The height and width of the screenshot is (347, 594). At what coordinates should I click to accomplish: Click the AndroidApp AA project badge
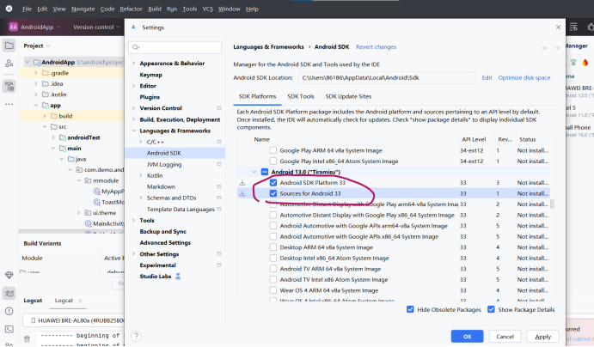13,27
